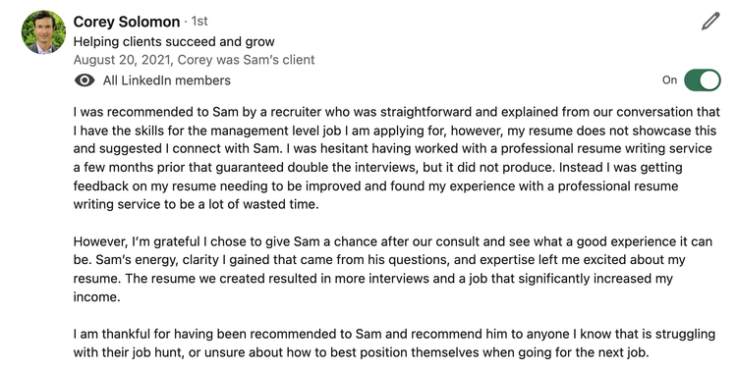The image size is (737, 370).
Task: Click the eye visibility icon
Action: (x=85, y=80)
